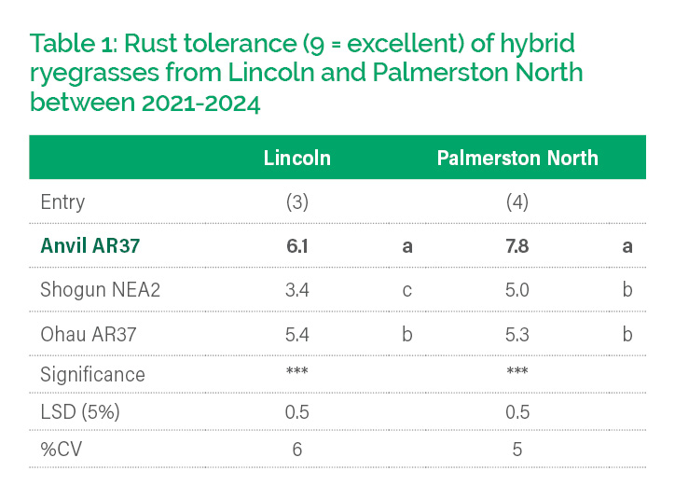Select the Shogun NEA2 row label
The height and width of the screenshot is (499, 675).
[x=100, y=290]
